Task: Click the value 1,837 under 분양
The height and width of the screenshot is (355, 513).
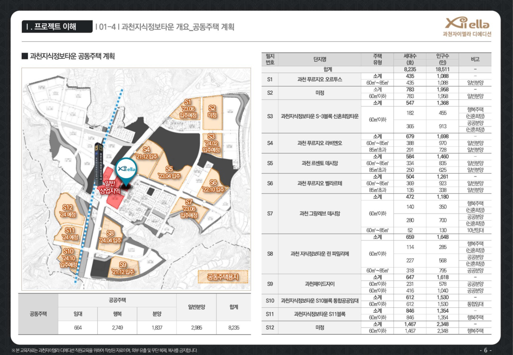Action: tap(157, 328)
